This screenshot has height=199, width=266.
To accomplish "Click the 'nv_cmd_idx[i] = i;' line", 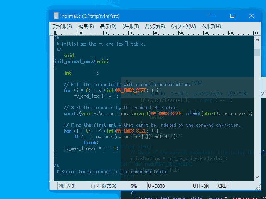I will 96,96.
